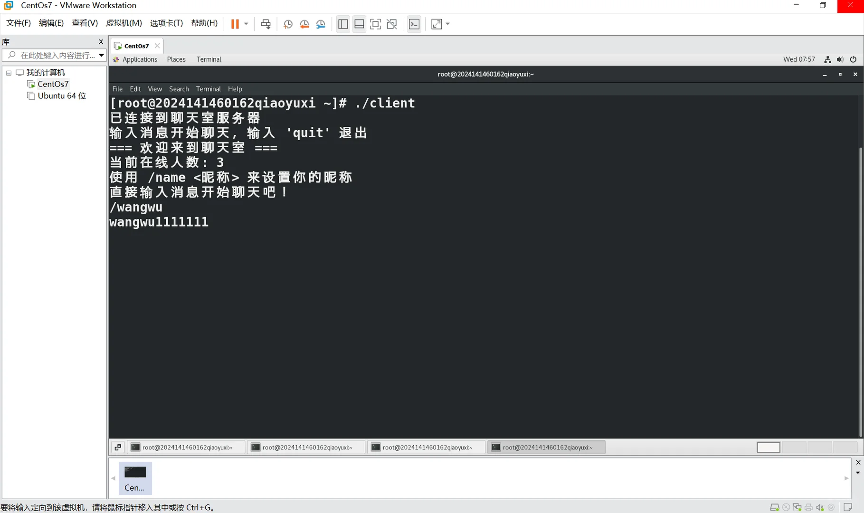The image size is (864, 513).
Task: Open the snapshot manager with wrench icon
Action: [321, 24]
